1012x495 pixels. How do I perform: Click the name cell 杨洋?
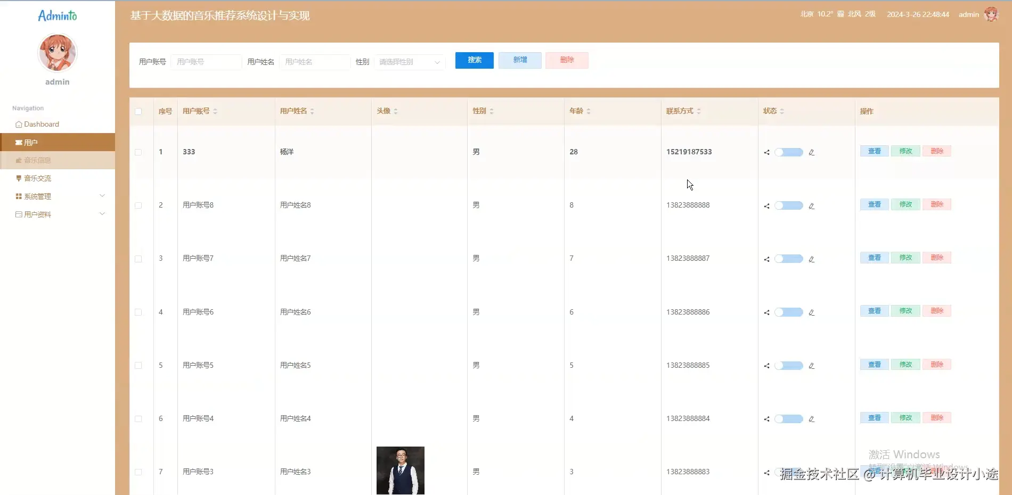pyautogui.click(x=287, y=152)
